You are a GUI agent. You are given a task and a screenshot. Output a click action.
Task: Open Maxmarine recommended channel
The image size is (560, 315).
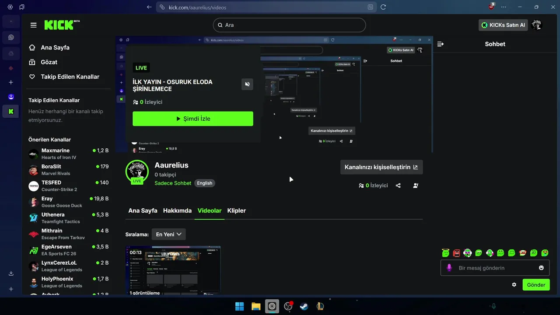69,154
